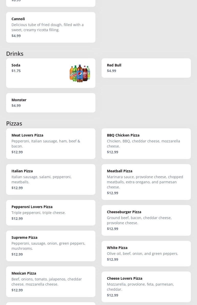Pick the White Pizza

(146, 253)
